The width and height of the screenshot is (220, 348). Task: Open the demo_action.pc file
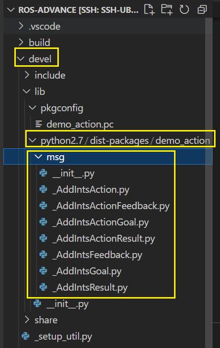pos(80,125)
